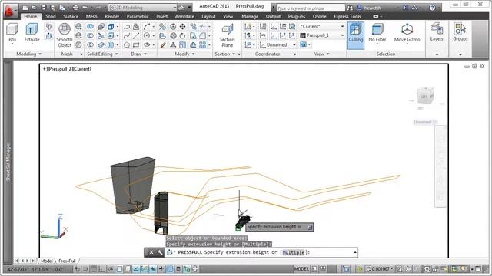
Task: Switch to the Model layout tab
Action: pos(46,261)
